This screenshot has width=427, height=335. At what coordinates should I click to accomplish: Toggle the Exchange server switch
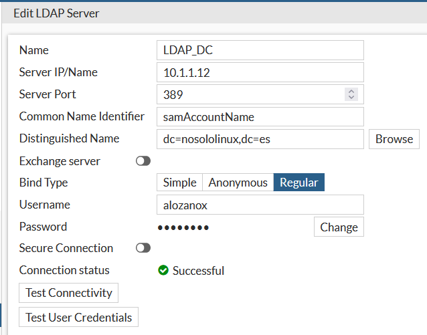[x=143, y=161]
